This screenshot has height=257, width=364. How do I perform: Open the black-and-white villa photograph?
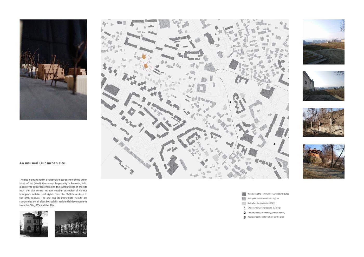tap(34, 224)
